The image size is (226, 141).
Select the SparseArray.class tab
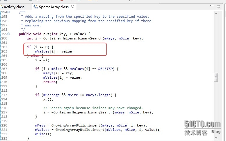(54, 7)
